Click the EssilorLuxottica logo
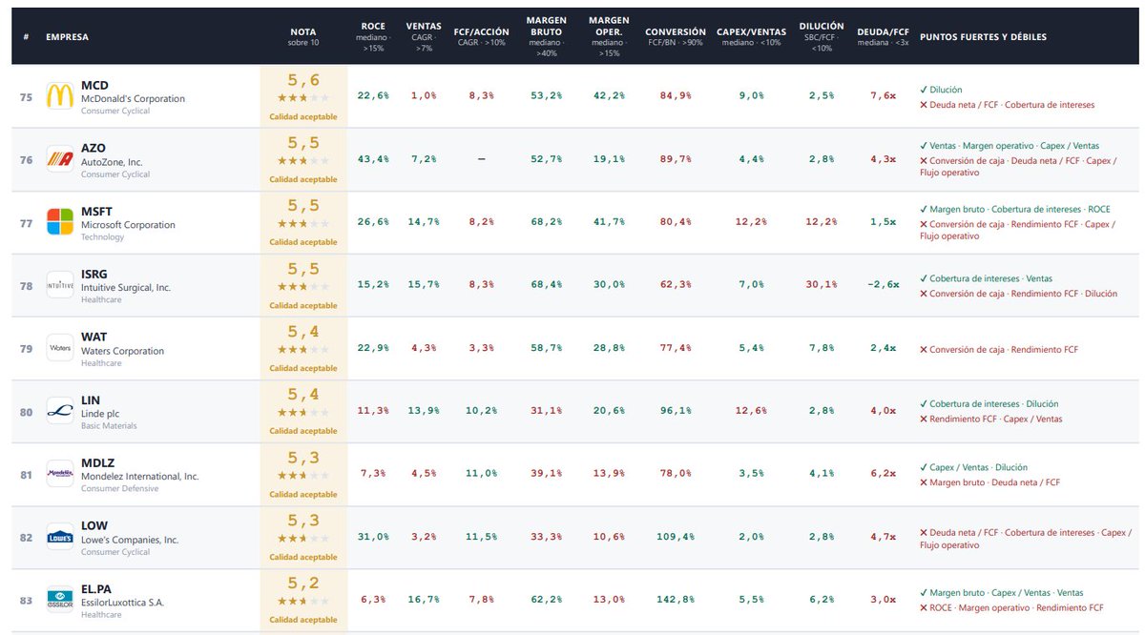 pyautogui.click(x=60, y=599)
